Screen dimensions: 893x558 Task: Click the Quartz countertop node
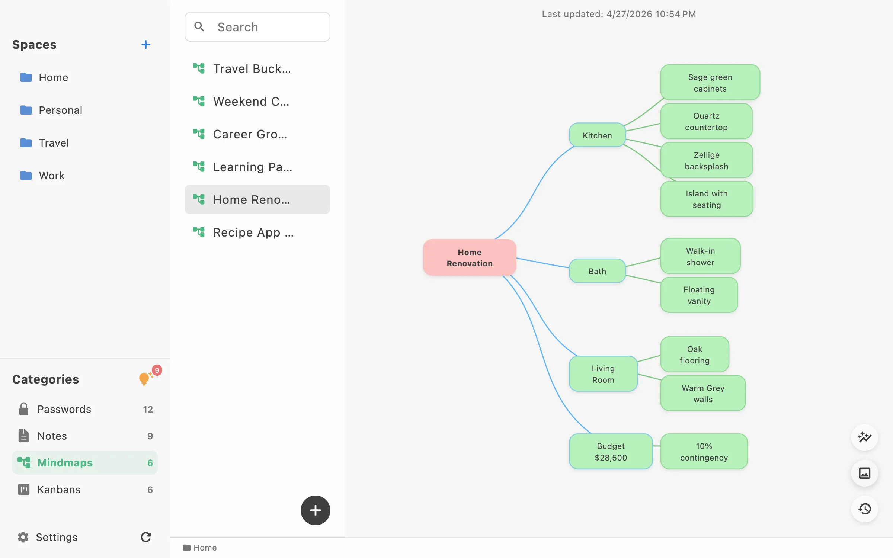(706, 121)
